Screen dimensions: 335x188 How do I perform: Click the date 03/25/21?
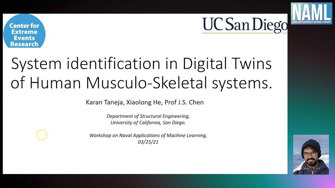pos(148,142)
